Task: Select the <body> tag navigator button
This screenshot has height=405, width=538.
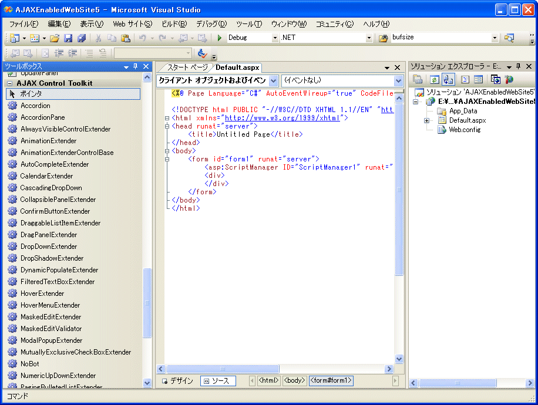Action: coord(294,381)
